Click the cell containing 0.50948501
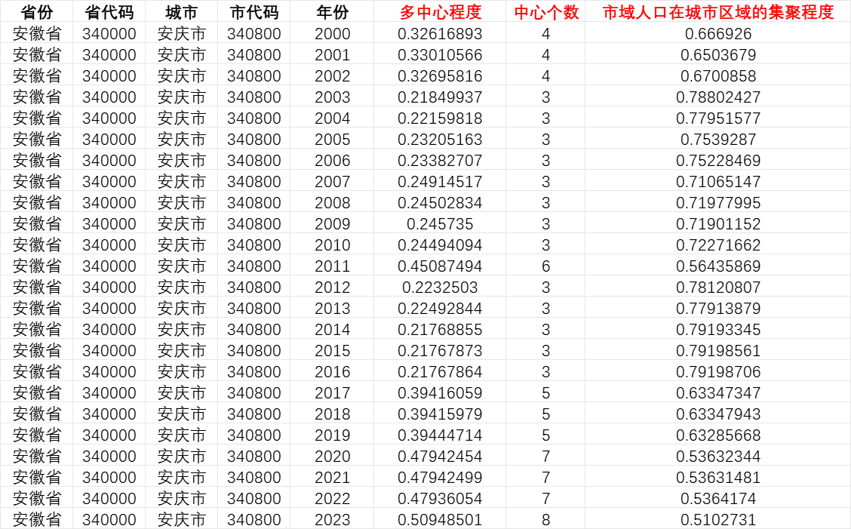The height and width of the screenshot is (529, 851). [x=440, y=520]
